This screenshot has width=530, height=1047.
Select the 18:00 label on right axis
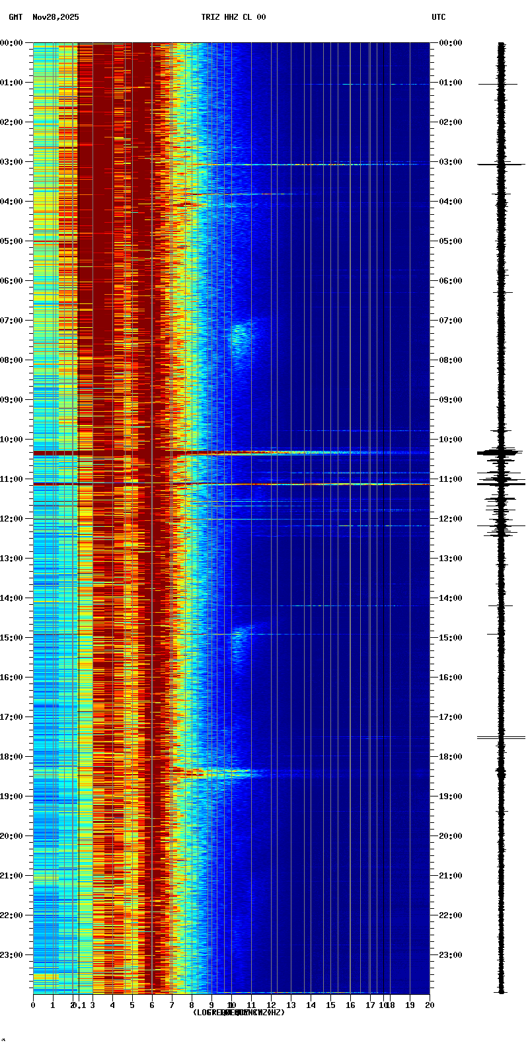tap(451, 757)
